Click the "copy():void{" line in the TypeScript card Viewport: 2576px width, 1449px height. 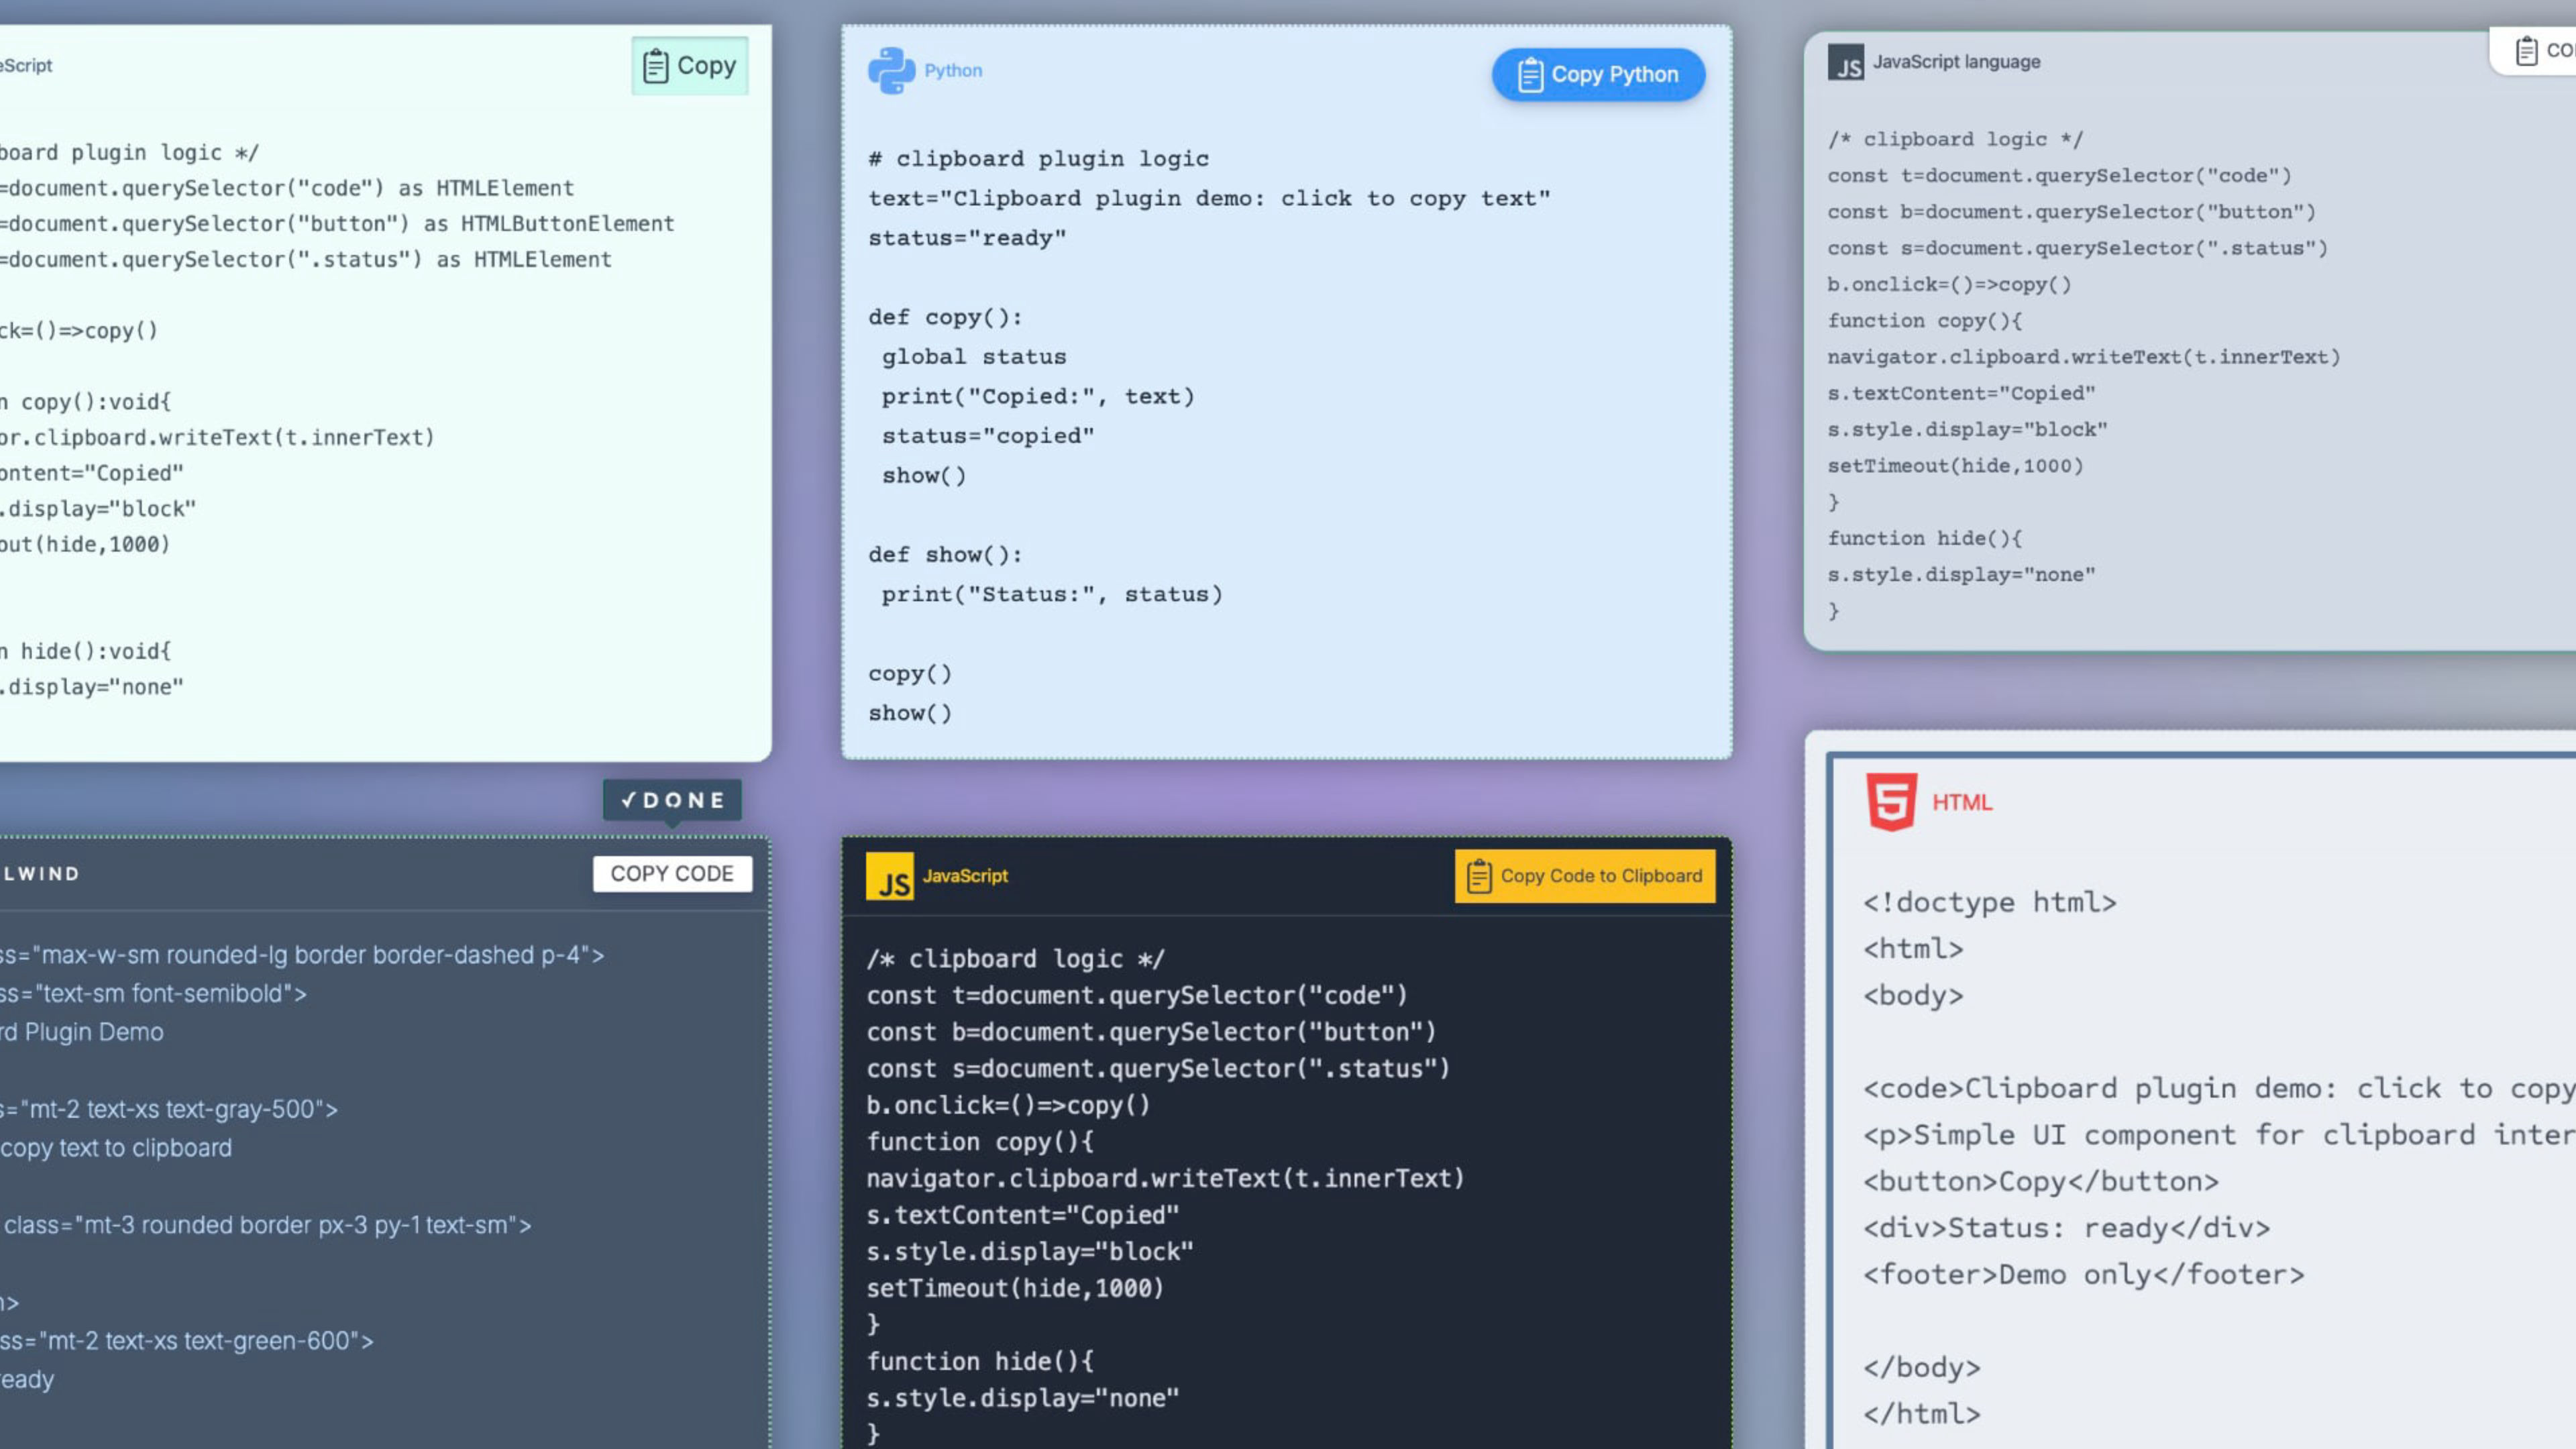[x=86, y=402]
